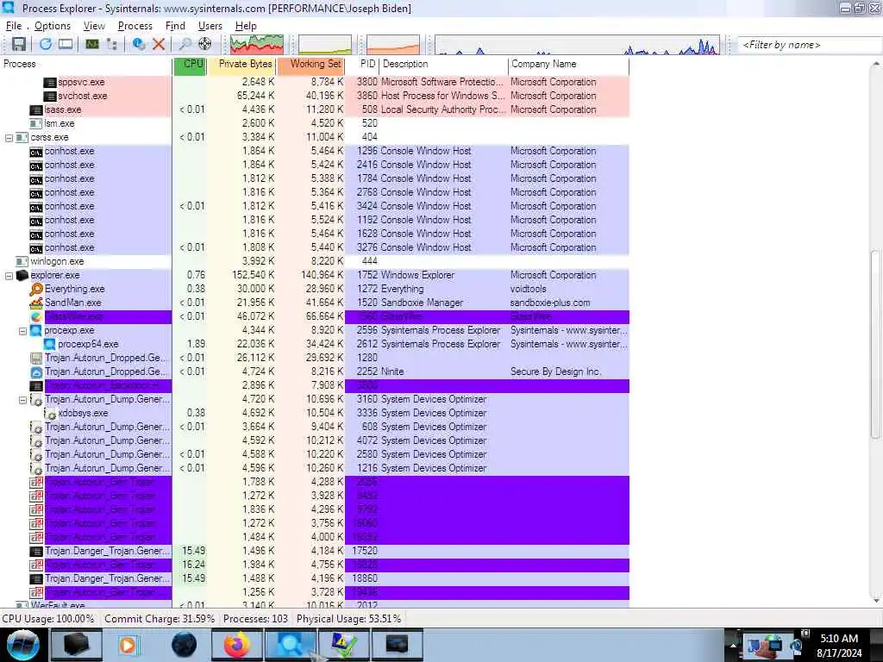This screenshot has height=662, width=883.
Task: Sort by the PID column header
Action: point(362,64)
